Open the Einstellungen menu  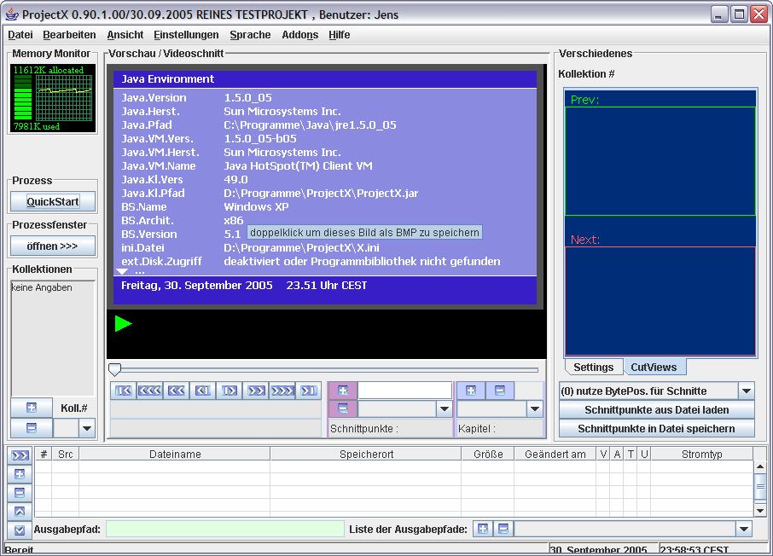pyautogui.click(x=186, y=35)
